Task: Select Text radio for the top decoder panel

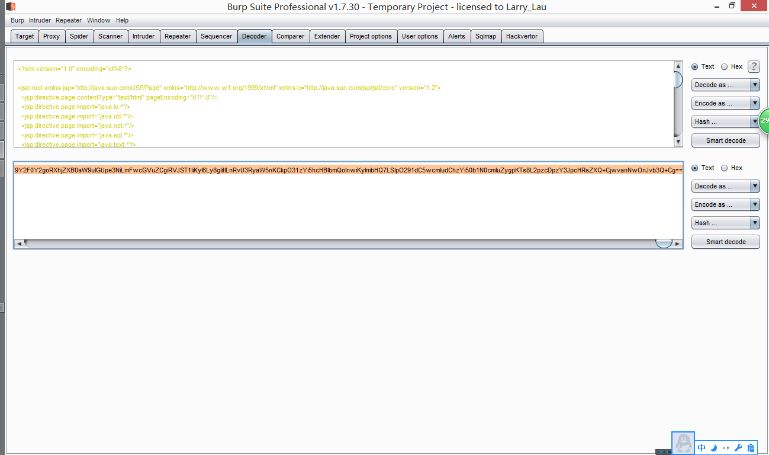Action: [x=695, y=67]
